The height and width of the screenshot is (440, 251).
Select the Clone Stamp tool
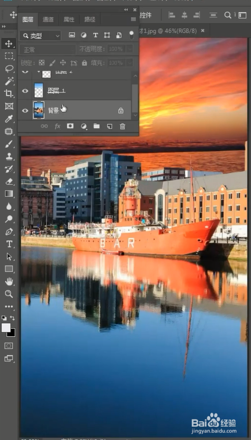(9, 156)
